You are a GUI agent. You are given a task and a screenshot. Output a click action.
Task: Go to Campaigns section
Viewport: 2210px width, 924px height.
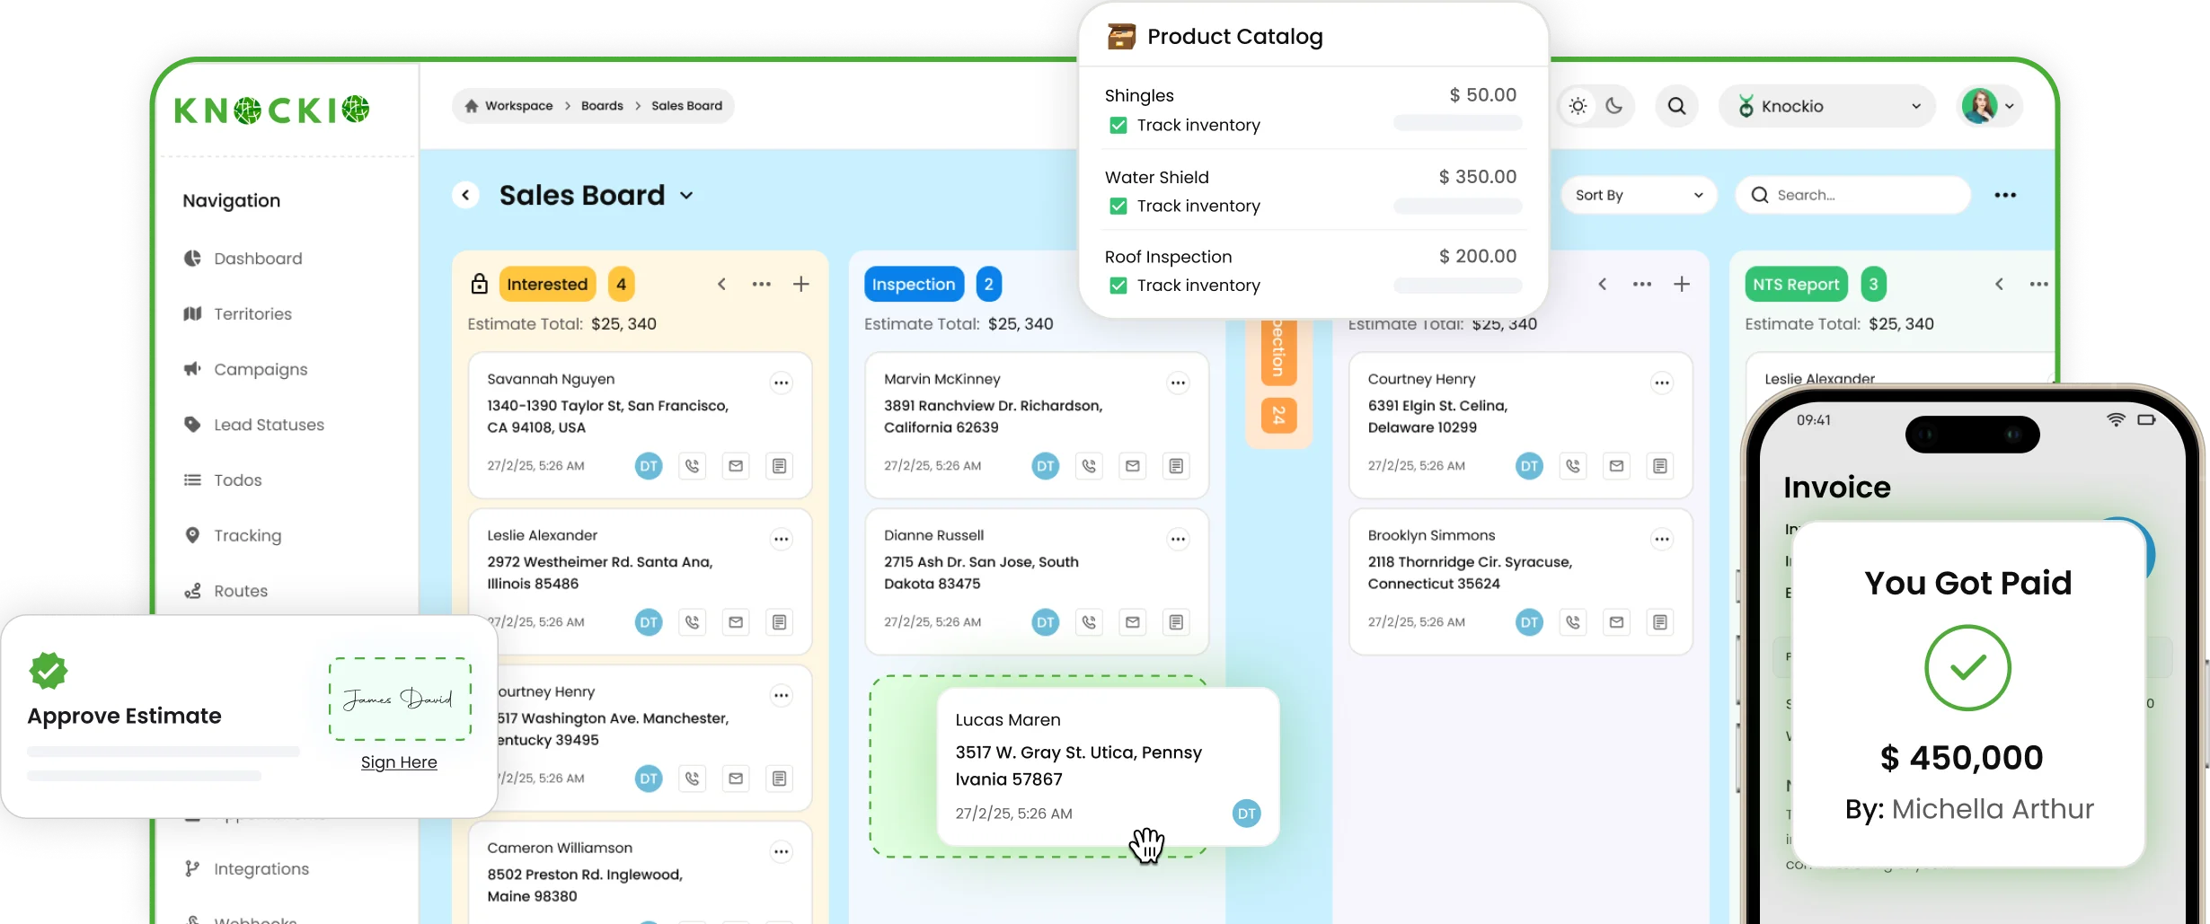(245, 369)
